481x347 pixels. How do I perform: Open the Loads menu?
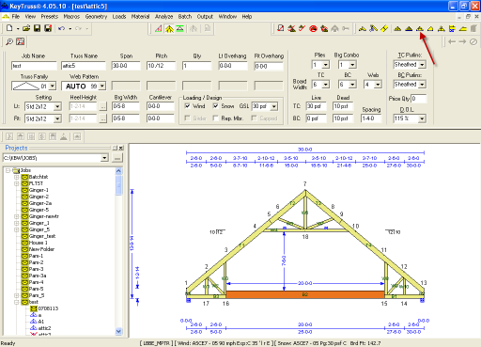(119, 17)
